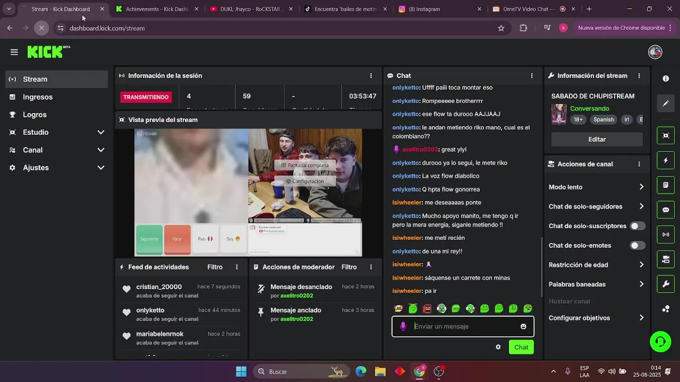
Task: Click Pantalla completa overlay on preview
Action: click(305, 165)
